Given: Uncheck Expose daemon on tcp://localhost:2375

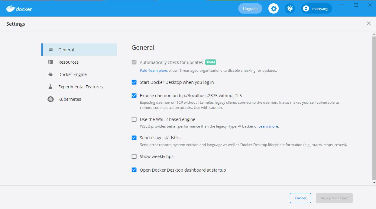Looking at the screenshot, I should (x=134, y=96).
